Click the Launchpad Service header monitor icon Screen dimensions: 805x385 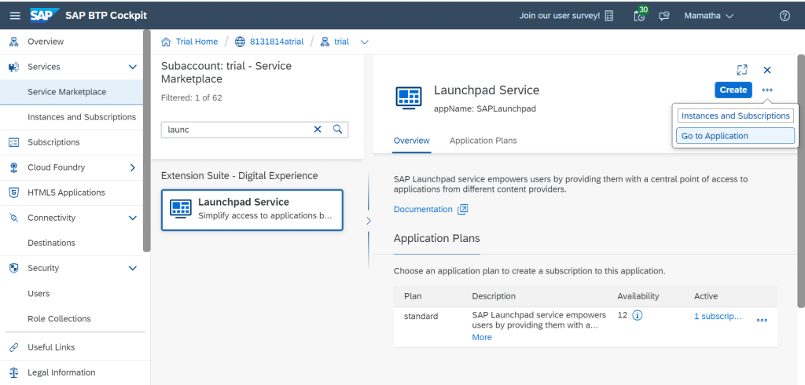tap(409, 97)
